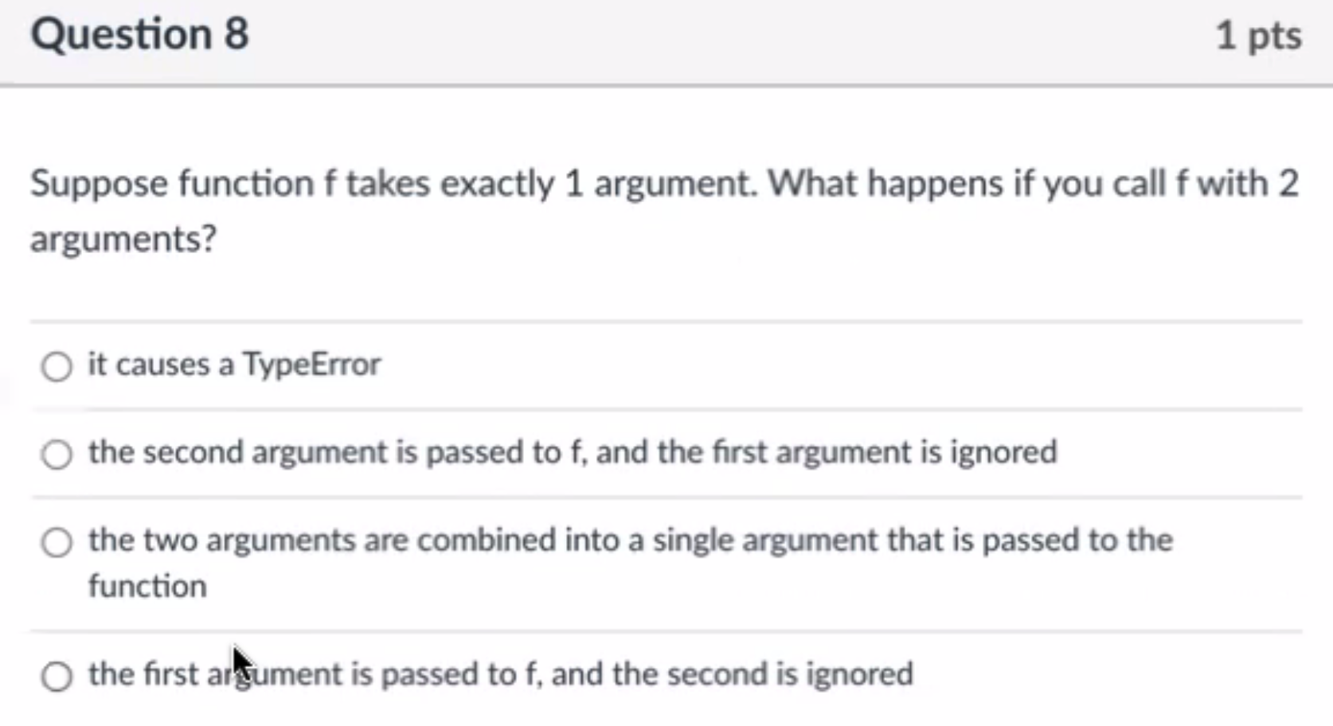Click the wrapped word 'function' in third option
Viewport: 1333px width, 726px height.
147,586
